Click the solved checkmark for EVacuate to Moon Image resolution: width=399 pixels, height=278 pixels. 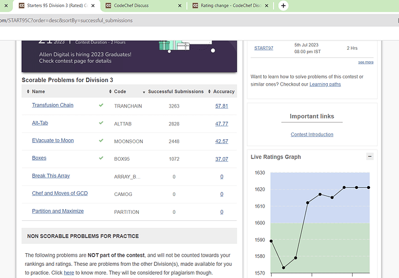(101, 140)
